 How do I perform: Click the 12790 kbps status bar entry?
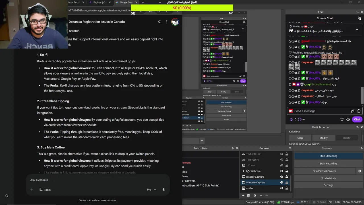coord(286,202)
